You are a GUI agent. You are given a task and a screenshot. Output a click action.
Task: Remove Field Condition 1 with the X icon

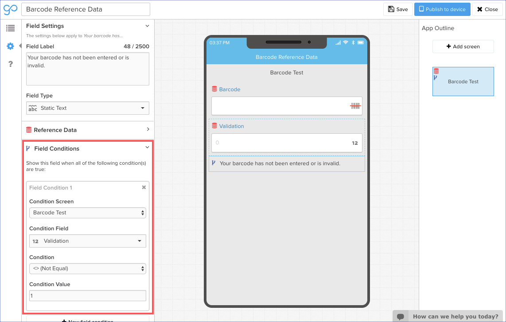[x=144, y=187]
